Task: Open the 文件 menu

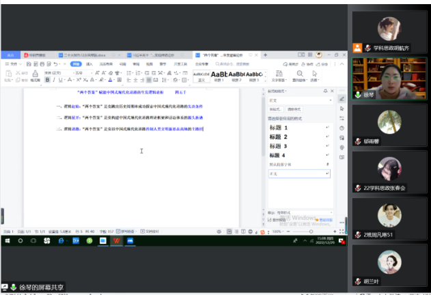Action: pyautogui.click(x=12, y=64)
